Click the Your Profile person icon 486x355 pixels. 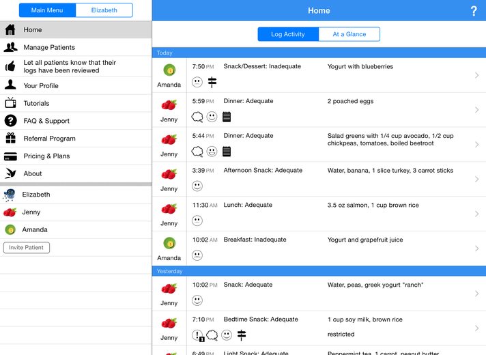(10, 85)
